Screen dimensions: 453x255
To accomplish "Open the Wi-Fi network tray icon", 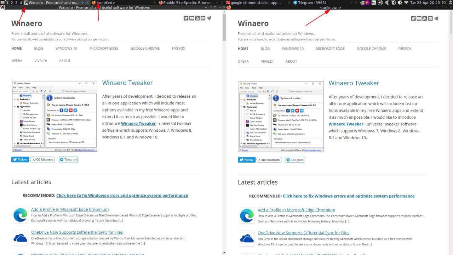I will (406, 2).
